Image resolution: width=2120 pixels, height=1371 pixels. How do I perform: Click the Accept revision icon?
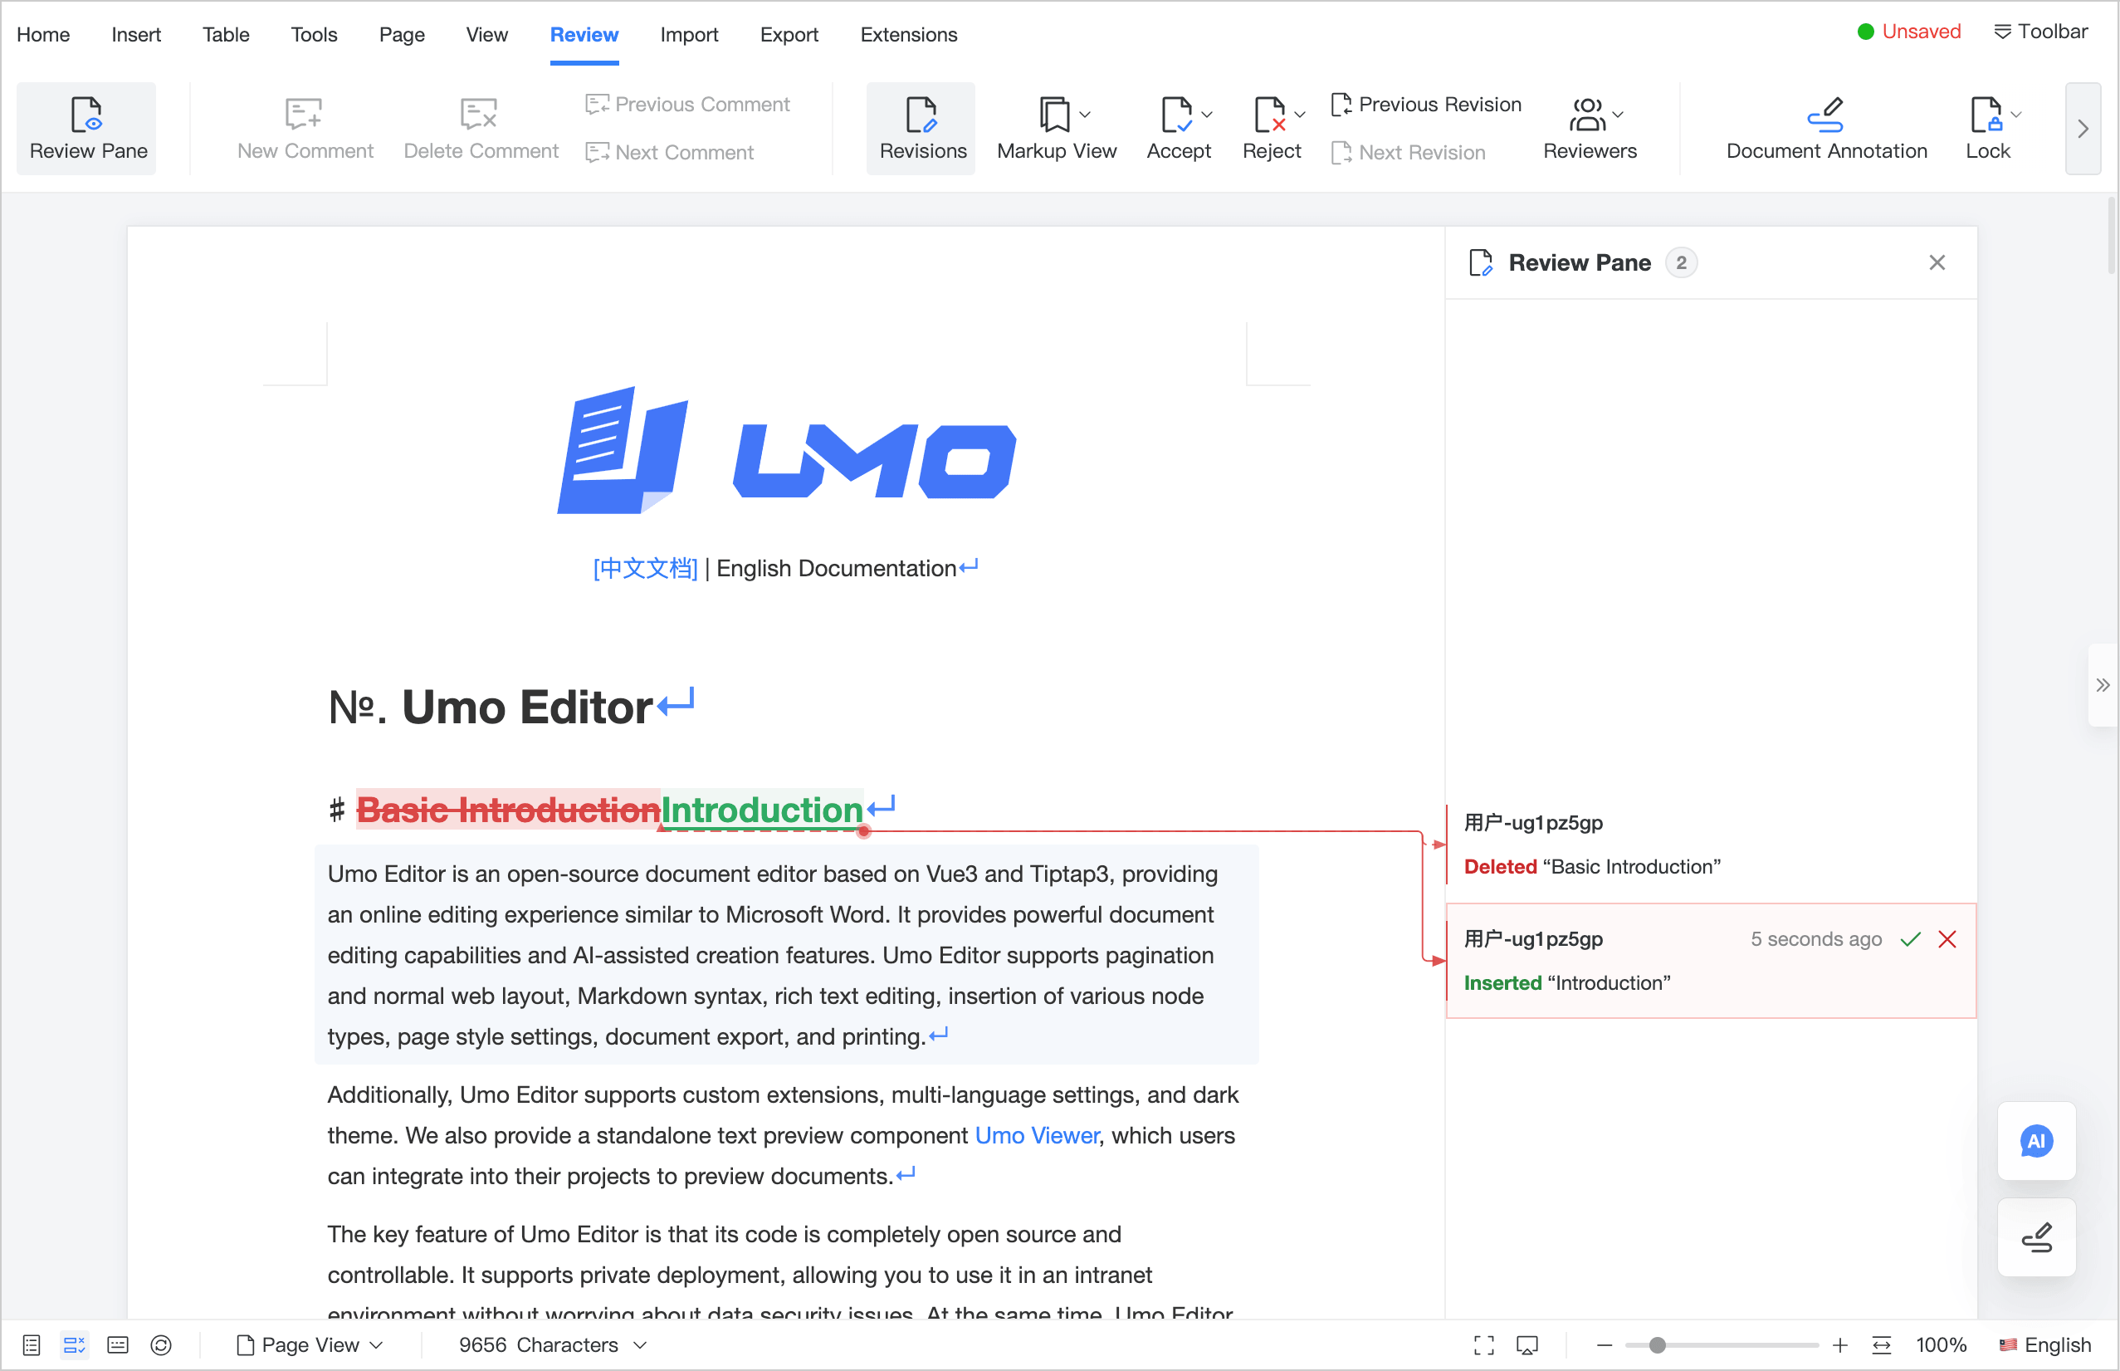point(1176,113)
